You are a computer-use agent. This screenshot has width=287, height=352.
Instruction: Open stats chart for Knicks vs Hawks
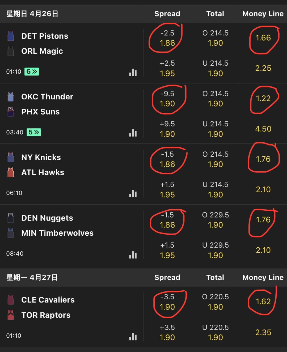point(133,194)
